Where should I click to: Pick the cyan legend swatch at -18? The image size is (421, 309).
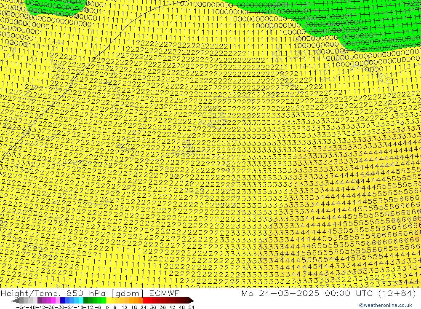(81, 301)
